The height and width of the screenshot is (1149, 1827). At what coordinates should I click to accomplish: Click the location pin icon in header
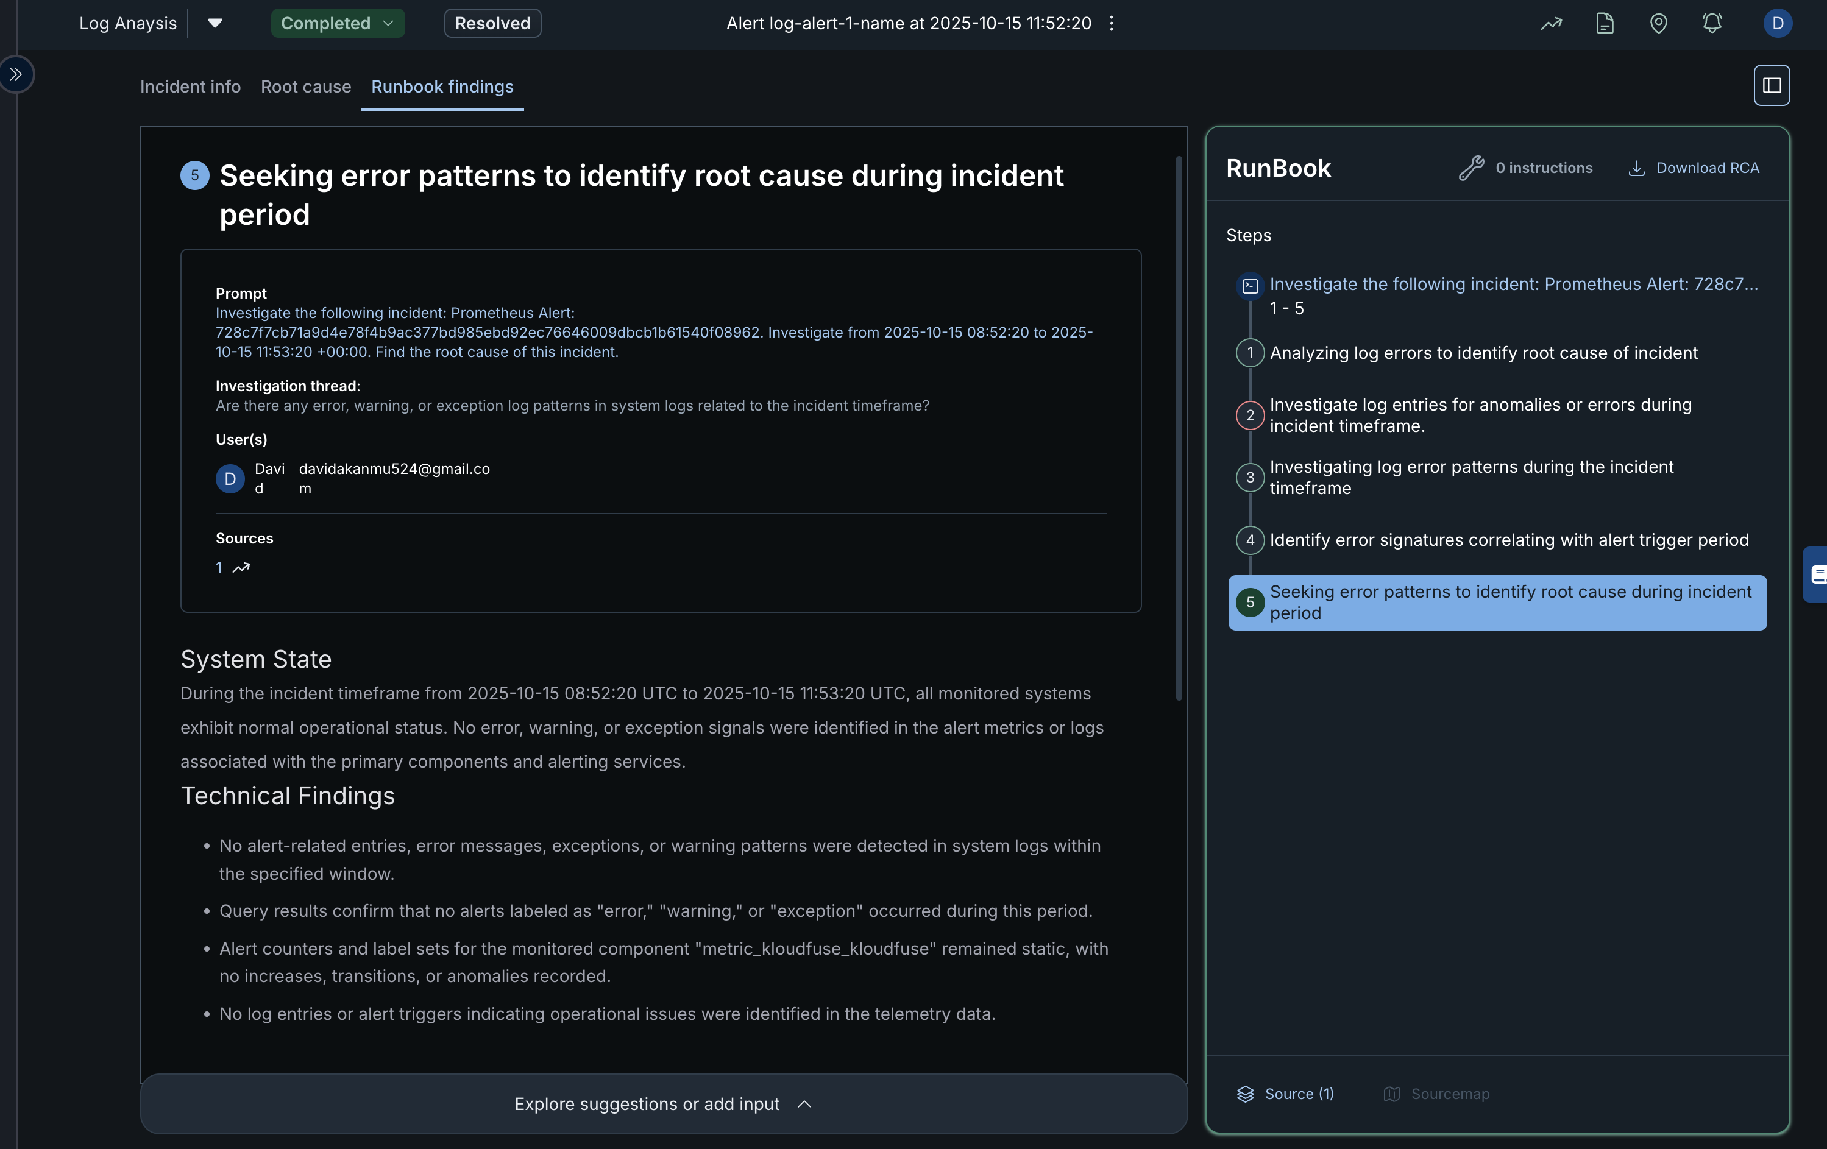click(x=1659, y=24)
